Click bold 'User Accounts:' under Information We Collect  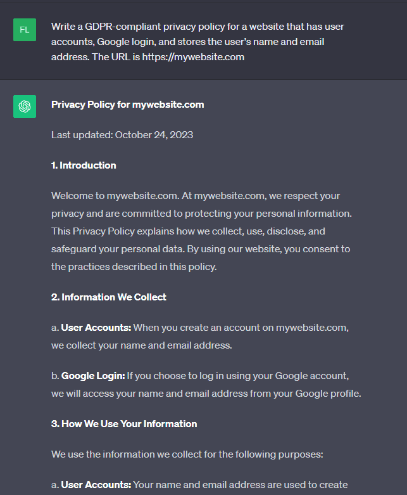96,328
